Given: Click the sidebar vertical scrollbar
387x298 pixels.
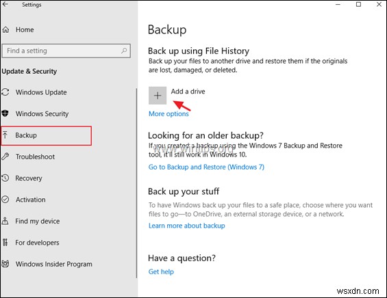Looking at the screenshot, I should 136,183.
